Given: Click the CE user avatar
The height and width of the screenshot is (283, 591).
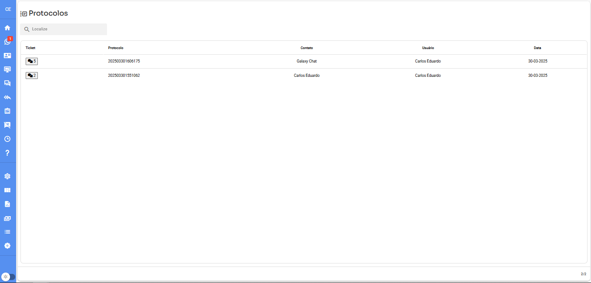Looking at the screenshot, I should tap(8, 9).
